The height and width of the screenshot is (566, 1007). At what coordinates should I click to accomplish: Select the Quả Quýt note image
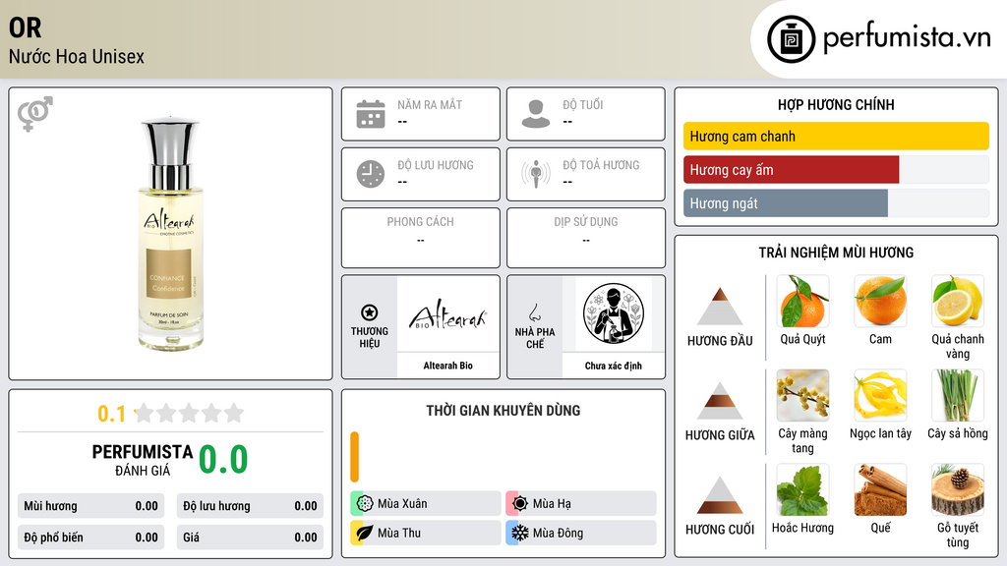click(802, 302)
